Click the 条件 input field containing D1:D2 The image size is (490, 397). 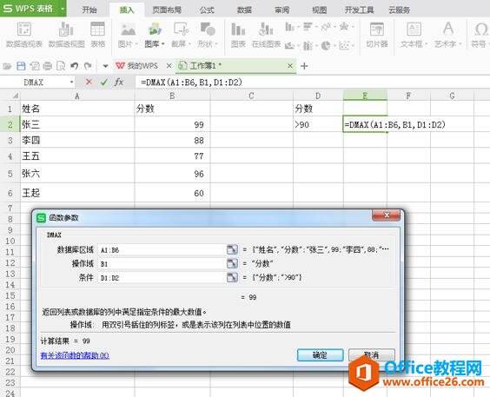(162, 277)
